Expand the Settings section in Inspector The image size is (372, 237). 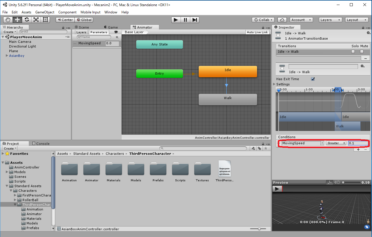tap(274, 84)
